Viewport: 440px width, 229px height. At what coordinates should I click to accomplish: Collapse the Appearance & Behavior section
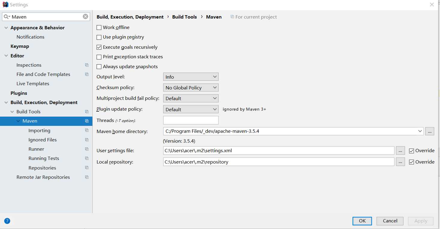click(x=6, y=28)
